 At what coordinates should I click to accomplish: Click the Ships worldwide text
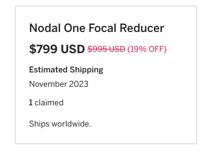coord(60,124)
